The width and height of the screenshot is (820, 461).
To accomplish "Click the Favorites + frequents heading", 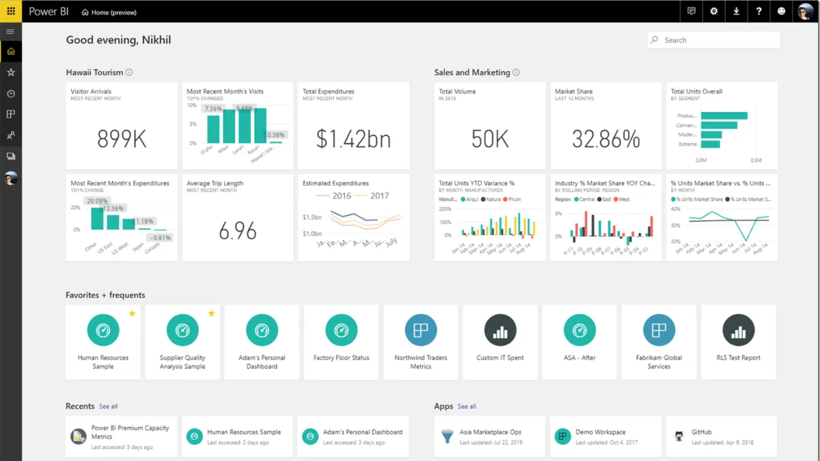I will pyautogui.click(x=105, y=295).
